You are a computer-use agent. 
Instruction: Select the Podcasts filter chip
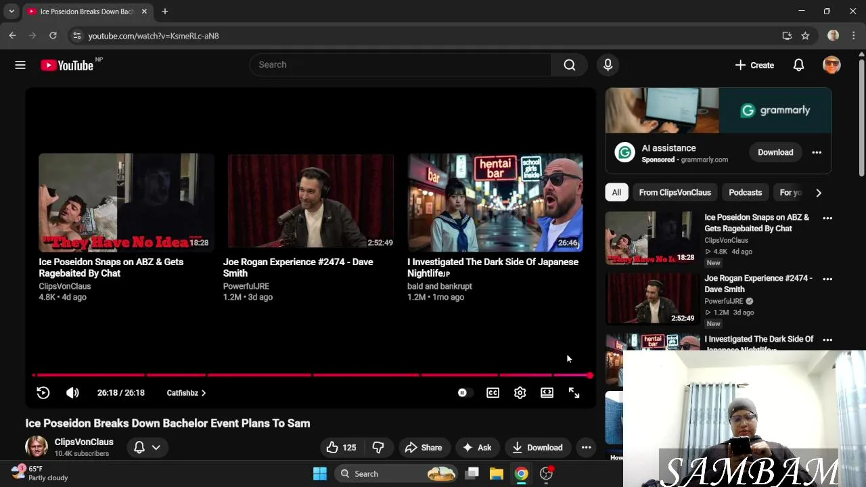(745, 193)
